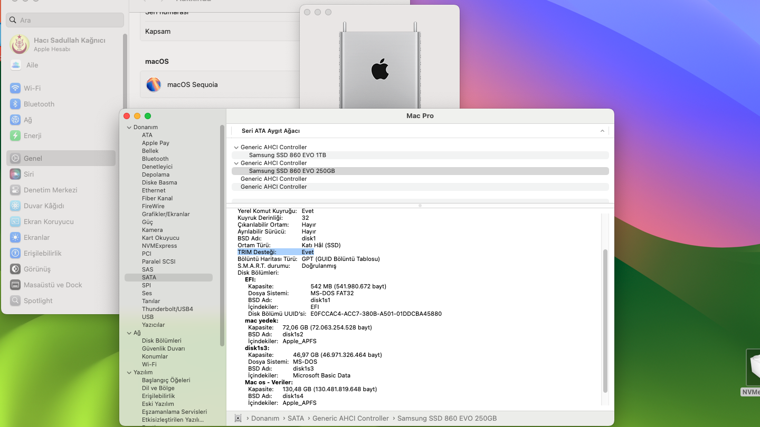
Task: Collapse the Ağ section in sidebar
Action: click(x=129, y=333)
